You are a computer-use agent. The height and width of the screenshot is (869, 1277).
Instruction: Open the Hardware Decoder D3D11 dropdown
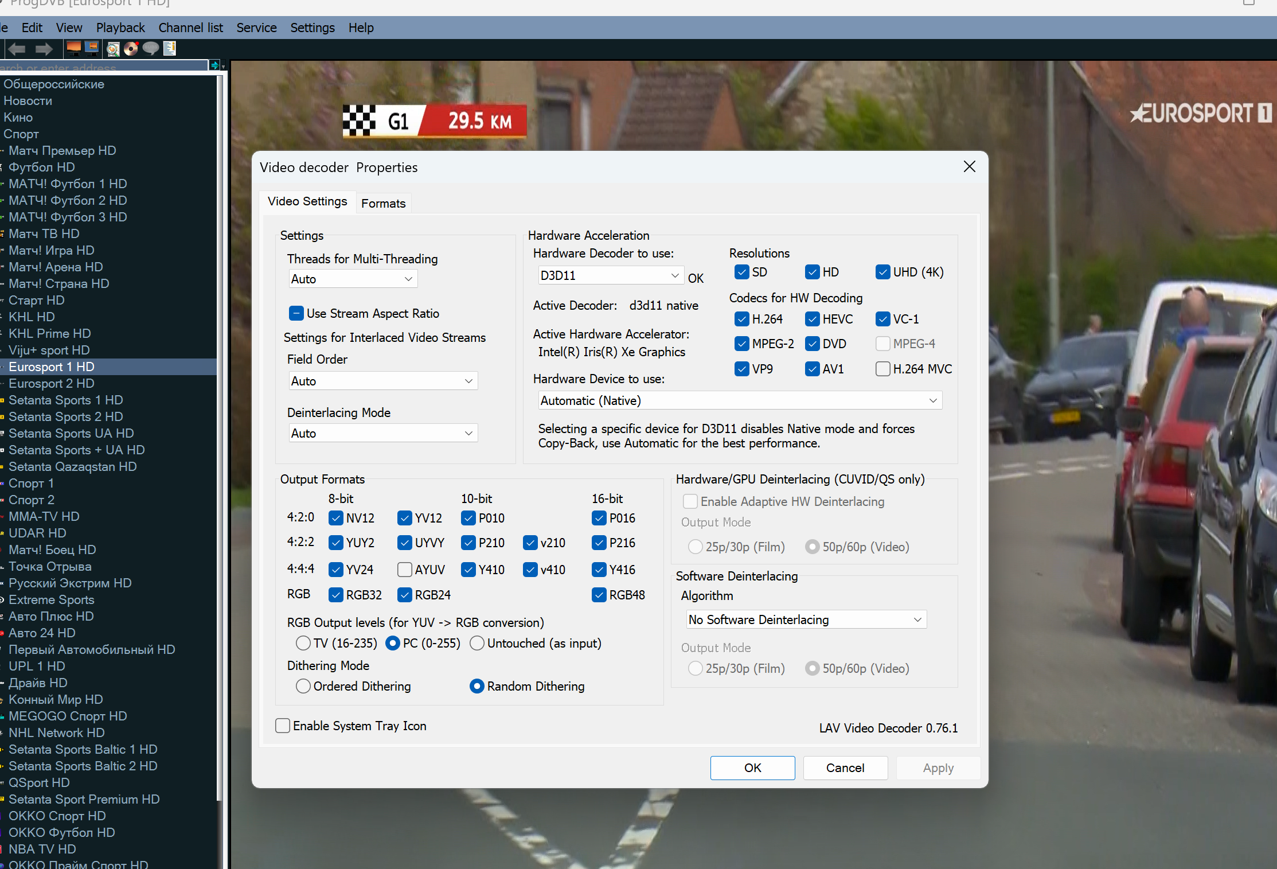pyautogui.click(x=610, y=275)
